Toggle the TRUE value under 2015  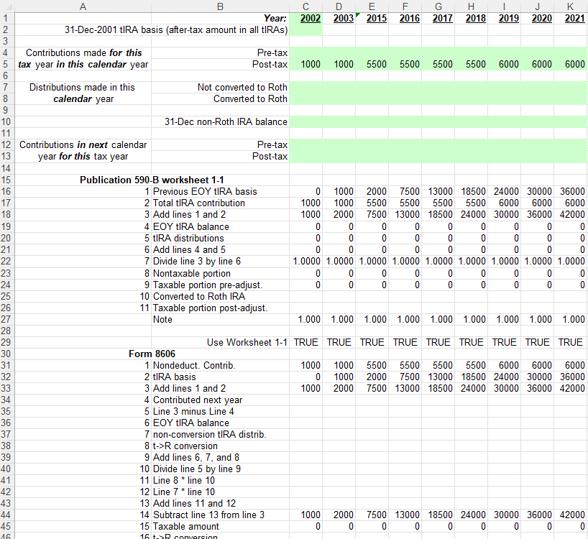(x=372, y=342)
